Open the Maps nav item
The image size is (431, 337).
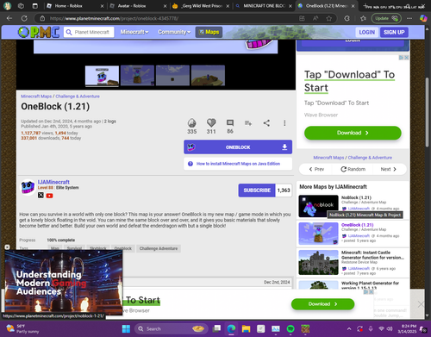pos(209,32)
